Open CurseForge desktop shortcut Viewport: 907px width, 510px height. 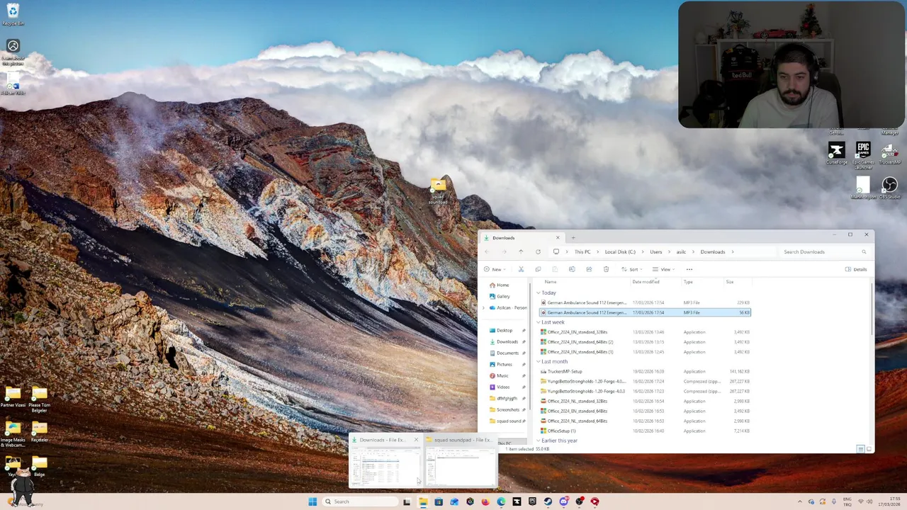point(836,154)
